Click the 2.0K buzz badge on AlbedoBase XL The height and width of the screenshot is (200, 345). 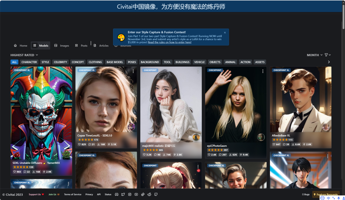(307, 144)
